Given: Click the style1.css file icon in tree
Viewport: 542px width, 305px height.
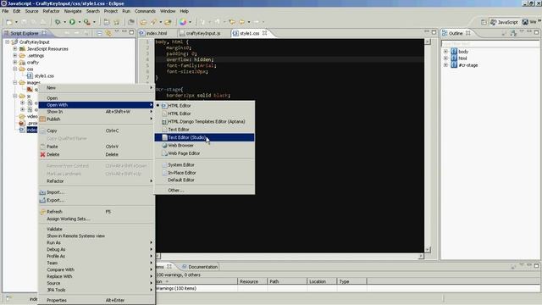Looking at the screenshot, I should [30, 75].
